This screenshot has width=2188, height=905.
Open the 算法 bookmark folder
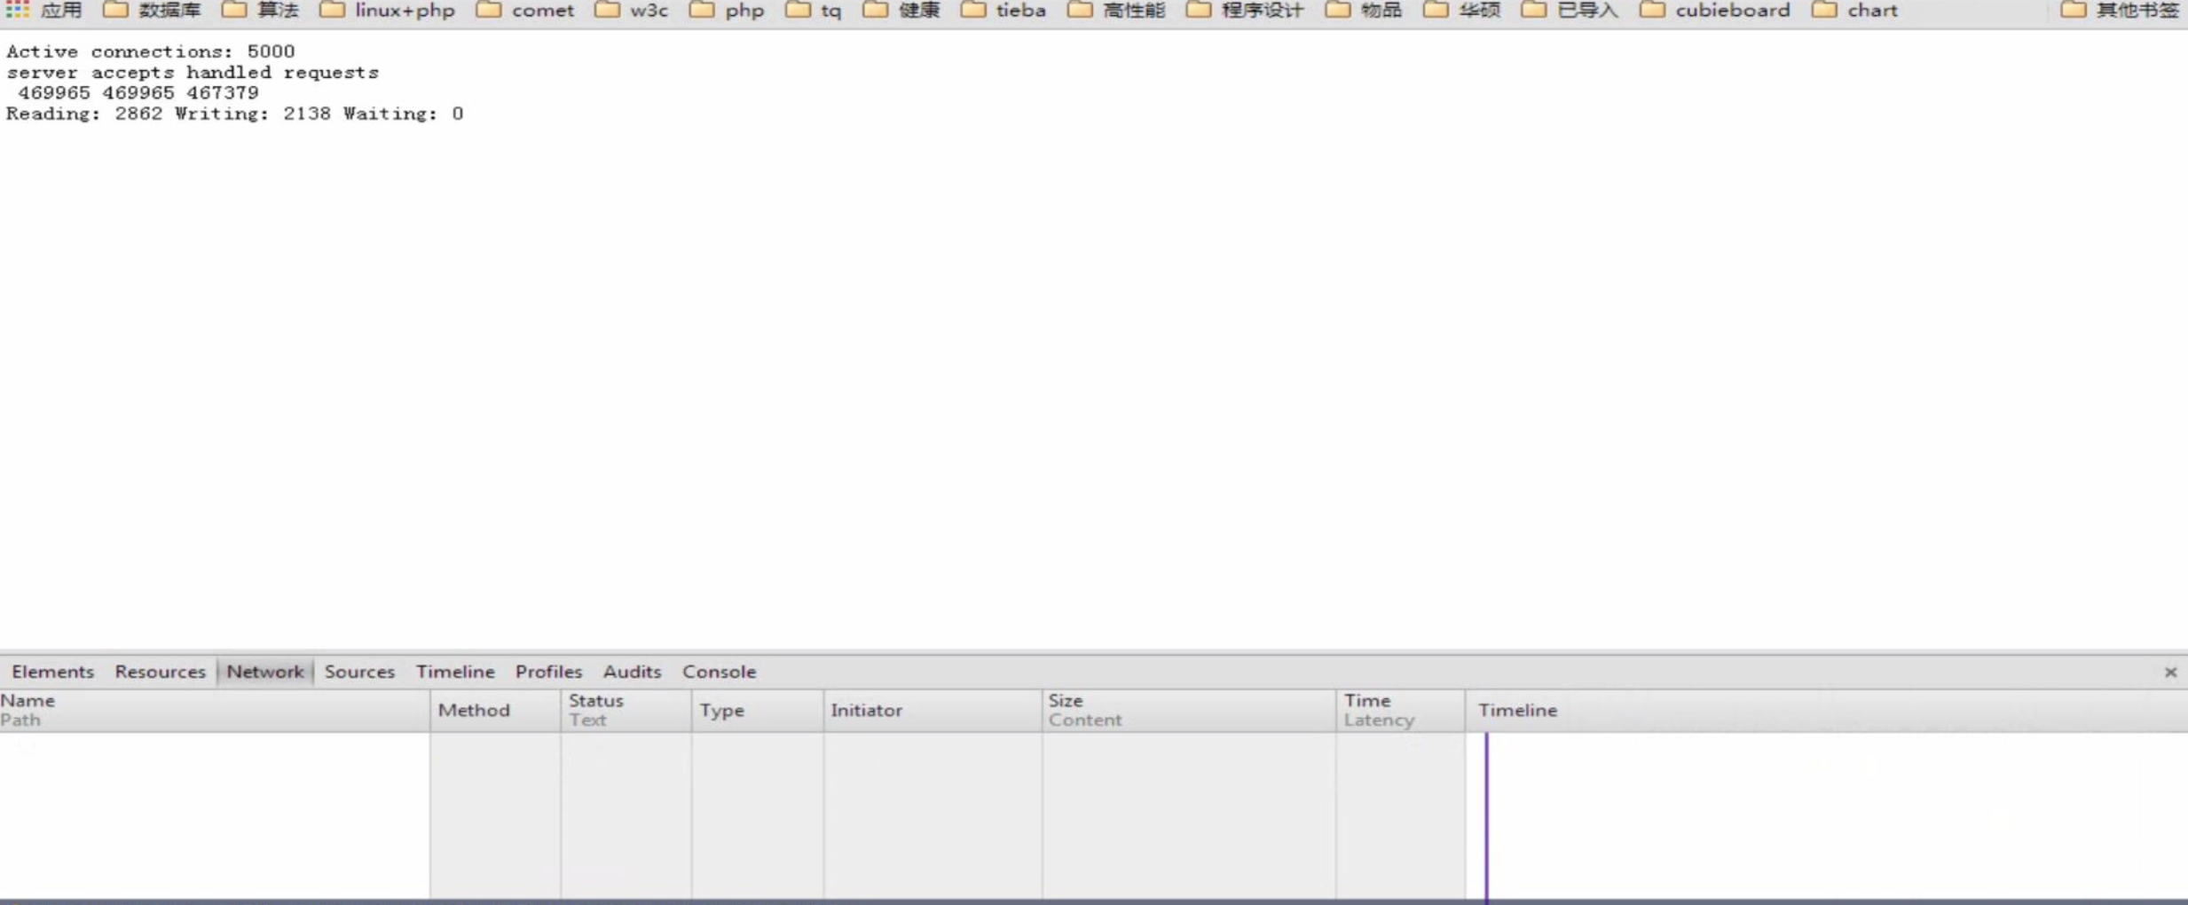coord(260,10)
